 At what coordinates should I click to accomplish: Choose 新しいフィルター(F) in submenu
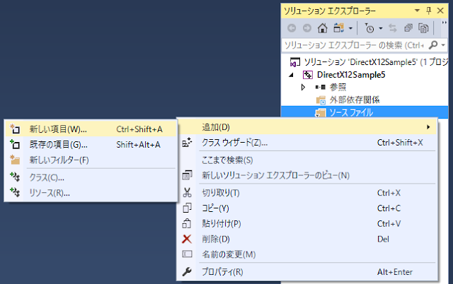point(91,160)
